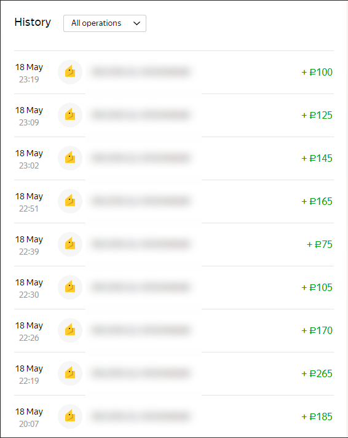Click blurred description of the 22:30 operation
The height and width of the screenshot is (438, 348).
tap(141, 287)
